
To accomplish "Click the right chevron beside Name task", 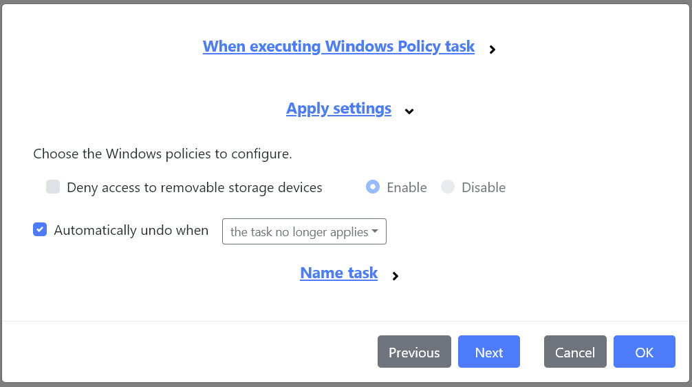I will (x=395, y=276).
